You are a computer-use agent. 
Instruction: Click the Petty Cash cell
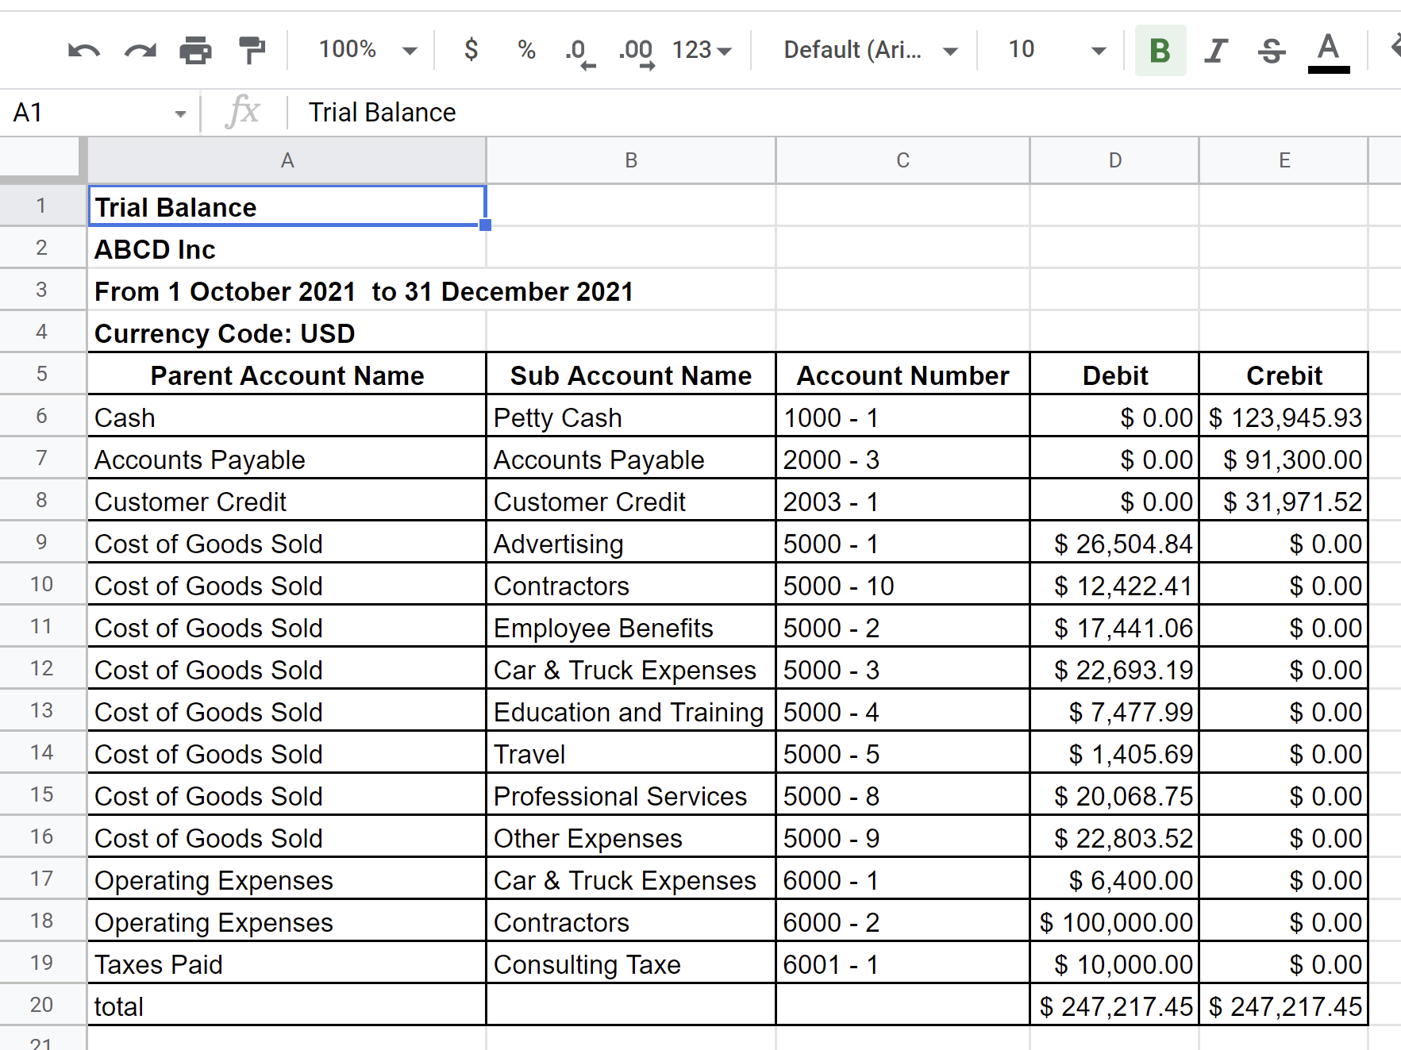click(x=631, y=417)
